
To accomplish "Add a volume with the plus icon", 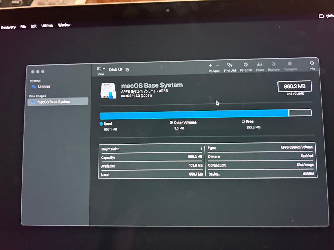I will pos(210,66).
